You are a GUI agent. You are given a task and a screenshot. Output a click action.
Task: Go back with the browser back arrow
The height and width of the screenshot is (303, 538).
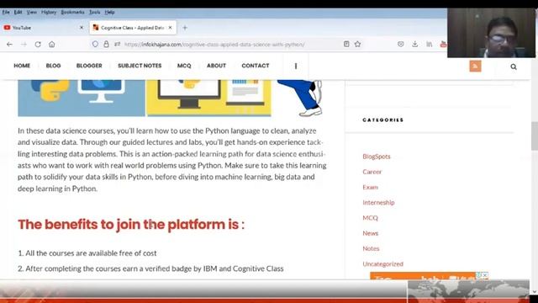[x=9, y=45]
